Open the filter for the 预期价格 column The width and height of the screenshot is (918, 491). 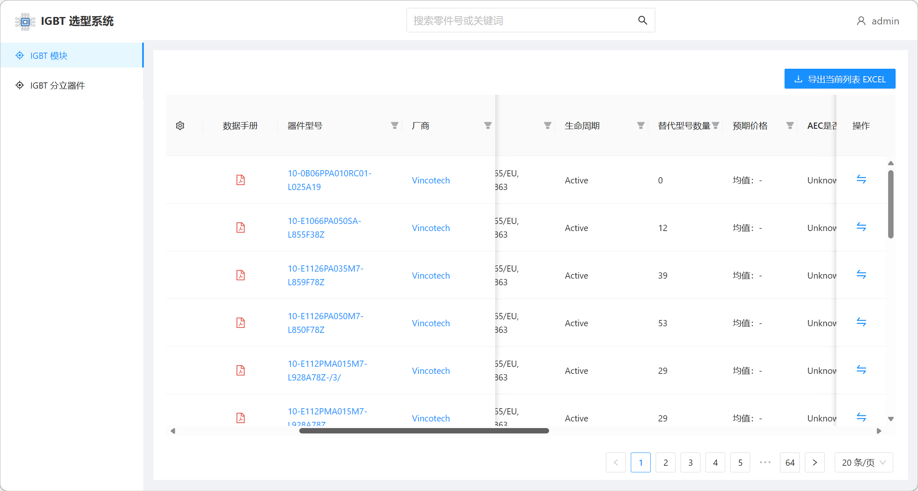[790, 125]
